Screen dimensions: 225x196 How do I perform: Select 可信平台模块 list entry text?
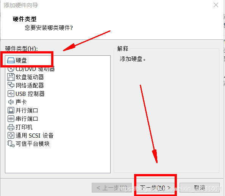(33, 144)
